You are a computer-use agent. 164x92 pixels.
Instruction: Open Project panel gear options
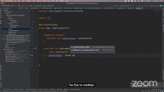pyautogui.click(x=27, y=8)
